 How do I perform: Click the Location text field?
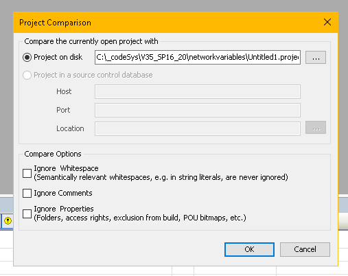pyautogui.click(x=198, y=128)
